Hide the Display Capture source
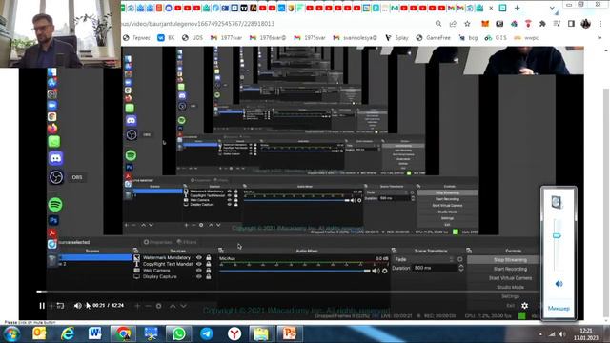 [x=199, y=276]
